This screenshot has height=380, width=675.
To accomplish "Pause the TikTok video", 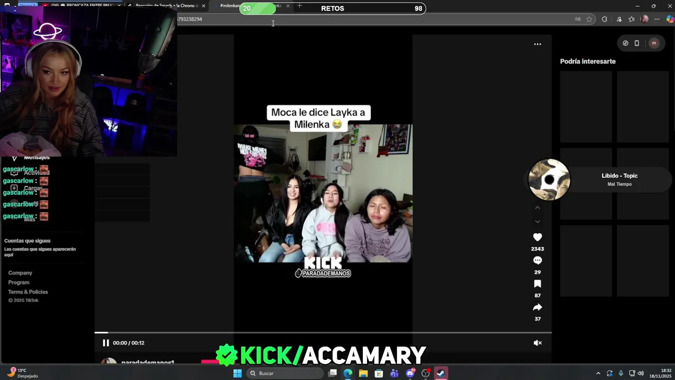I will [x=105, y=343].
